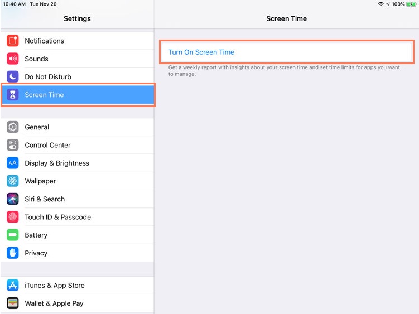This screenshot has height=314, width=419.
Task: Tap the Touch ID fingerprint icon
Action: point(13,217)
